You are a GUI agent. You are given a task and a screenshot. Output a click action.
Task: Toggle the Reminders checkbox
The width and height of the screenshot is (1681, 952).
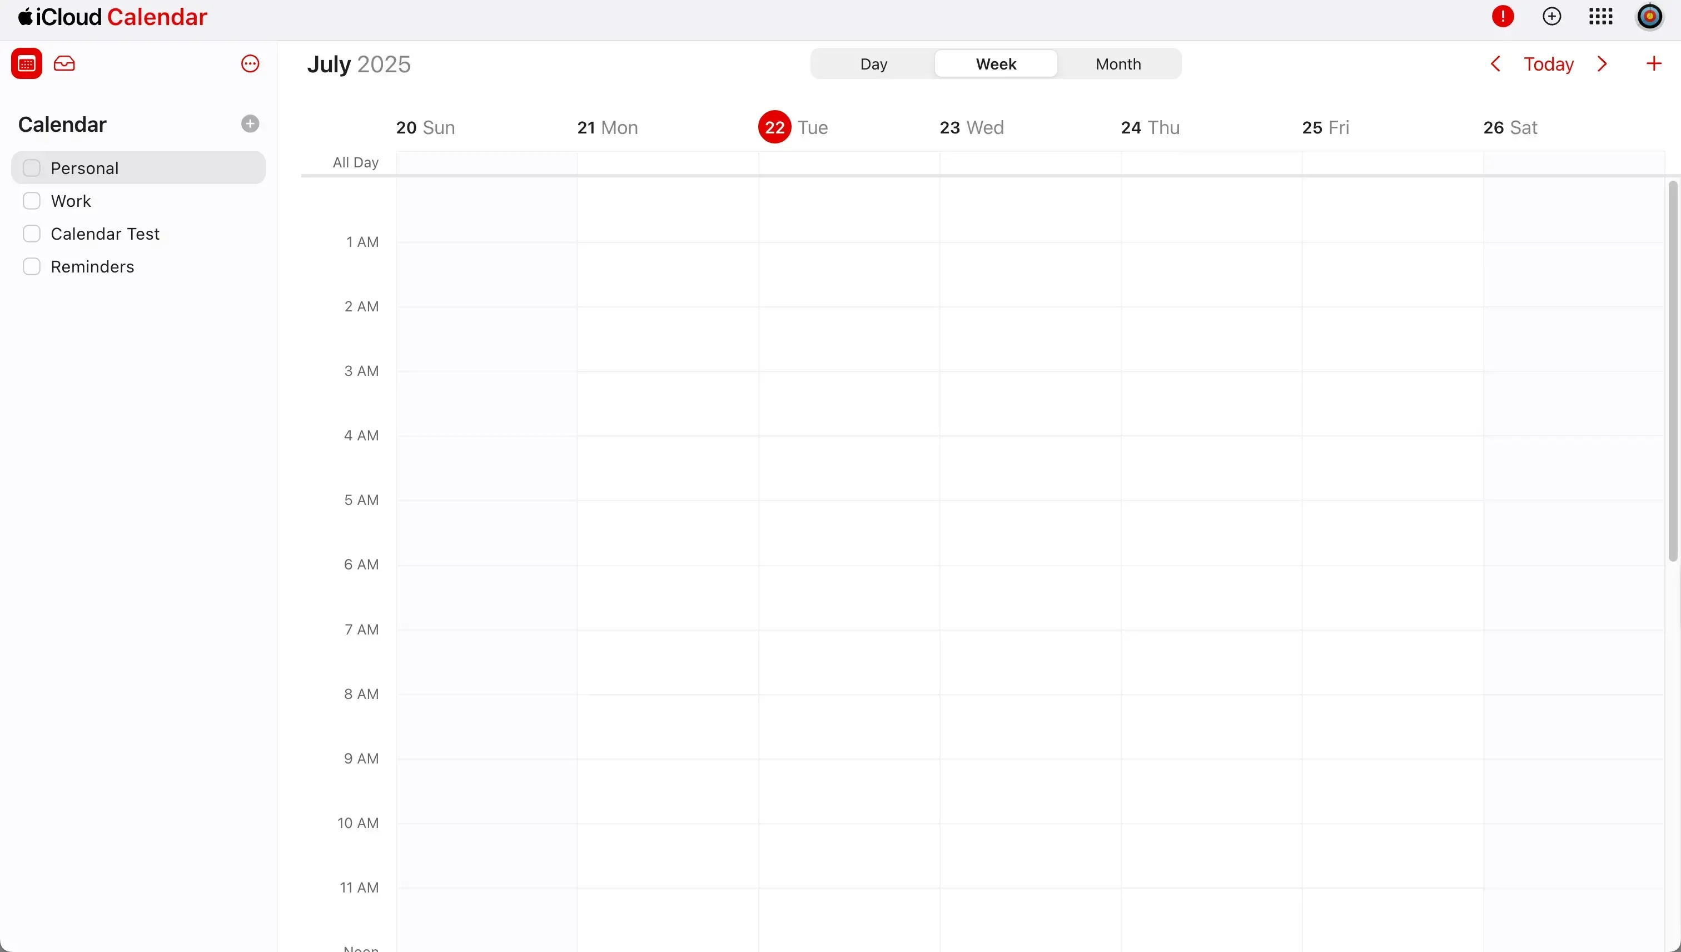pos(32,266)
